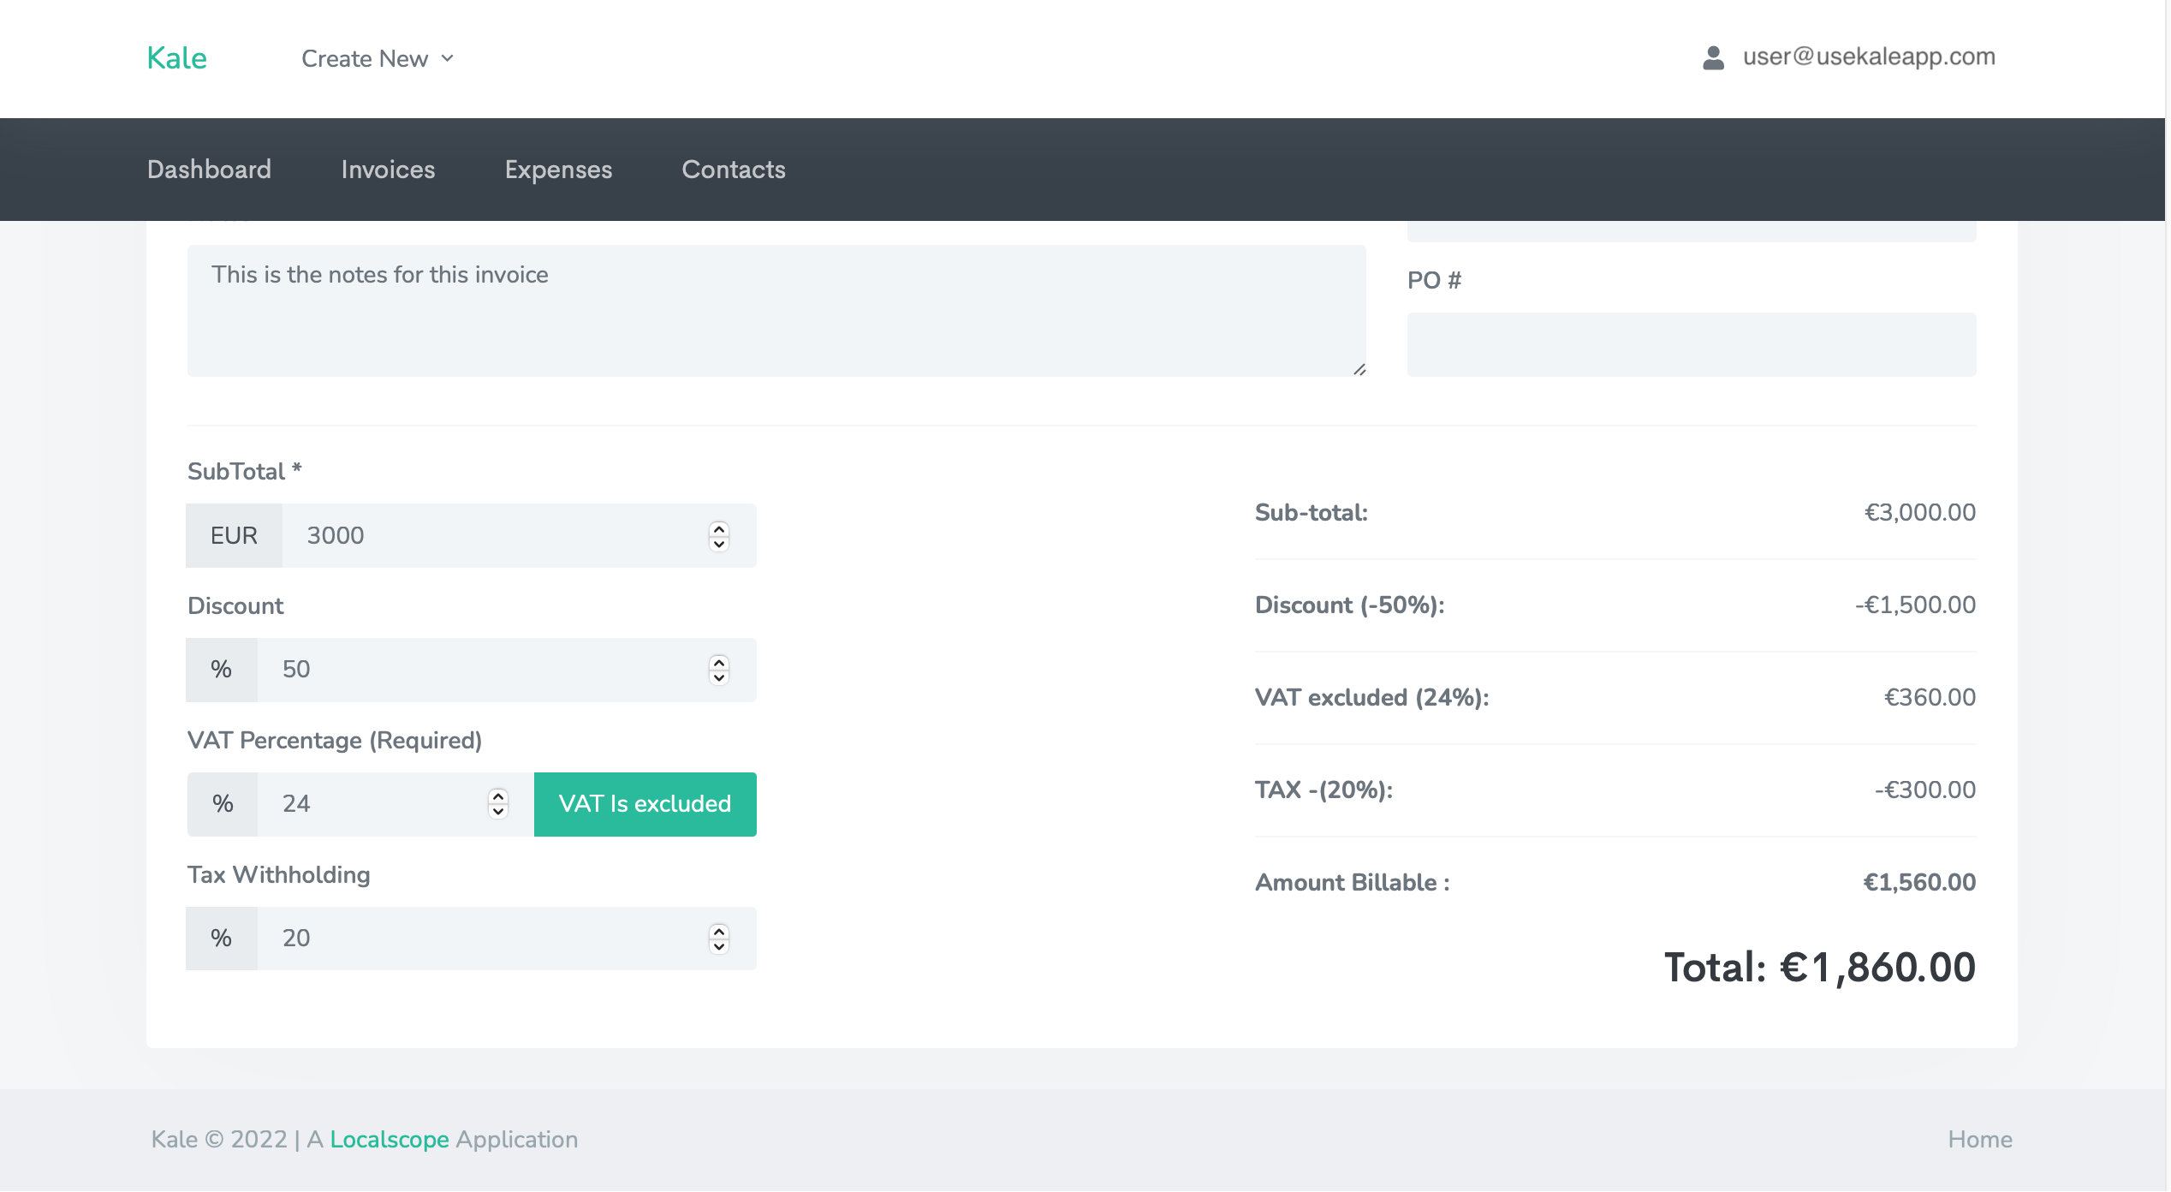Increase VAT Percentage with the up arrow
This screenshot has height=1192, width=2171.
point(498,796)
